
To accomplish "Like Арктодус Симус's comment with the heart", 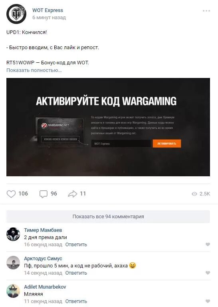I will (x=208, y=273).
